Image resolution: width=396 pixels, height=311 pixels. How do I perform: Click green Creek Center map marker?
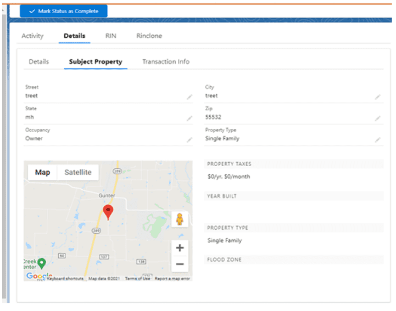click(42, 264)
